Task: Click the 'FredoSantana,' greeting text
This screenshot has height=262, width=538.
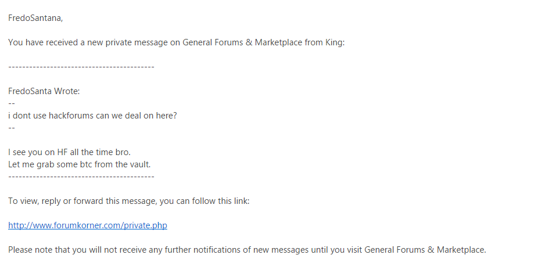Action: click(x=35, y=18)
